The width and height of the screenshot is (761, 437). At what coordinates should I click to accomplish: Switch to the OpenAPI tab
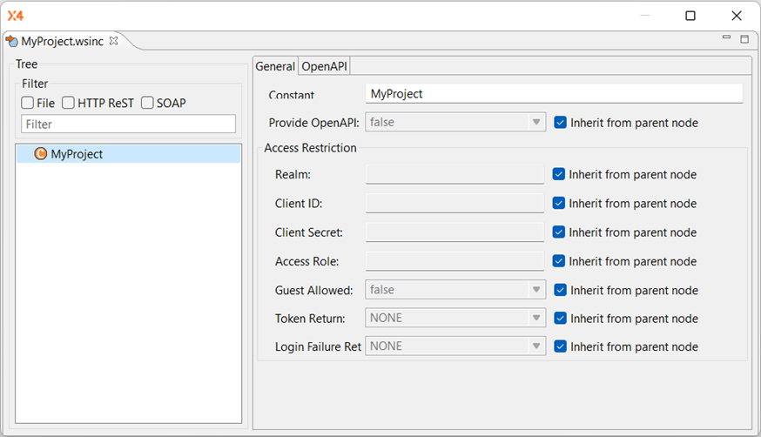point(324,66)
